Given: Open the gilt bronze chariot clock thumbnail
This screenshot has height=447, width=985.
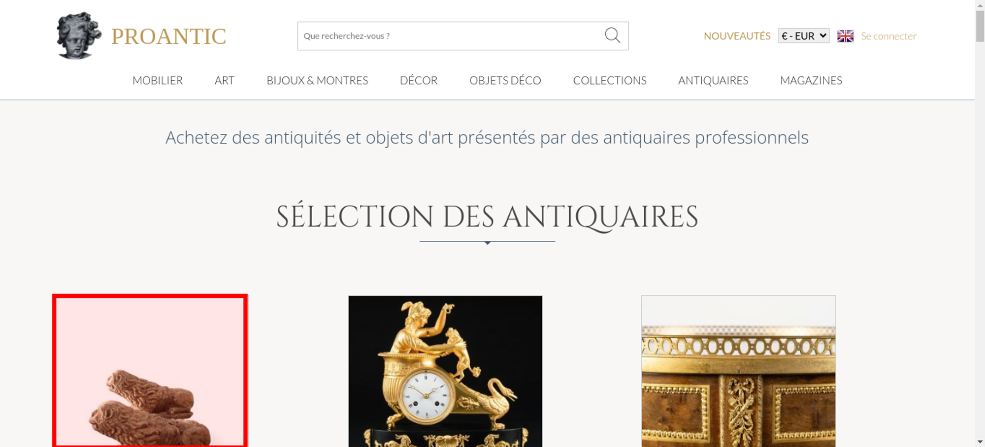Looking at the screenshot, I should (445, 371).
